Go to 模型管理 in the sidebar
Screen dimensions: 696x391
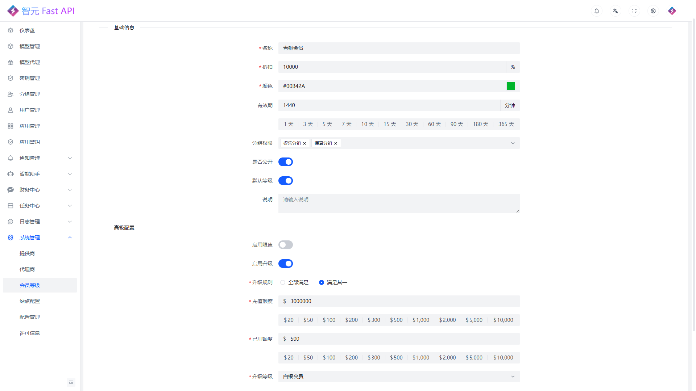tap(30, 46)
